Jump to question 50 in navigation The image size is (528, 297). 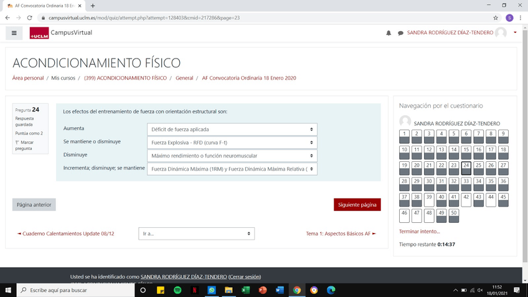tap(453, 216)
